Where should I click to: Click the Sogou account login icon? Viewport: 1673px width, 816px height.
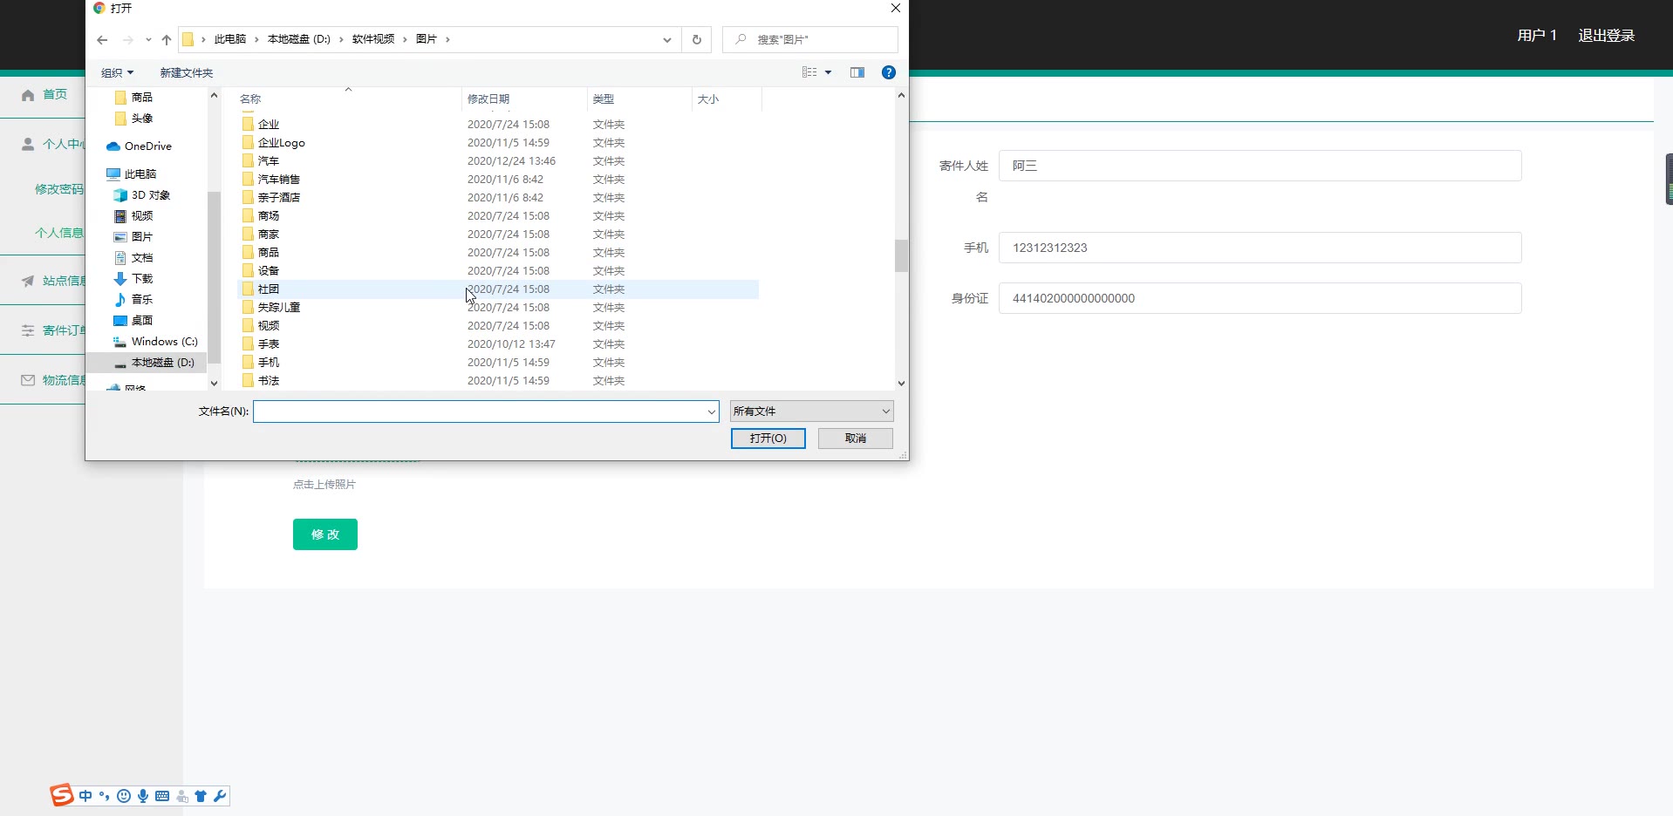(x=182, y=796)
